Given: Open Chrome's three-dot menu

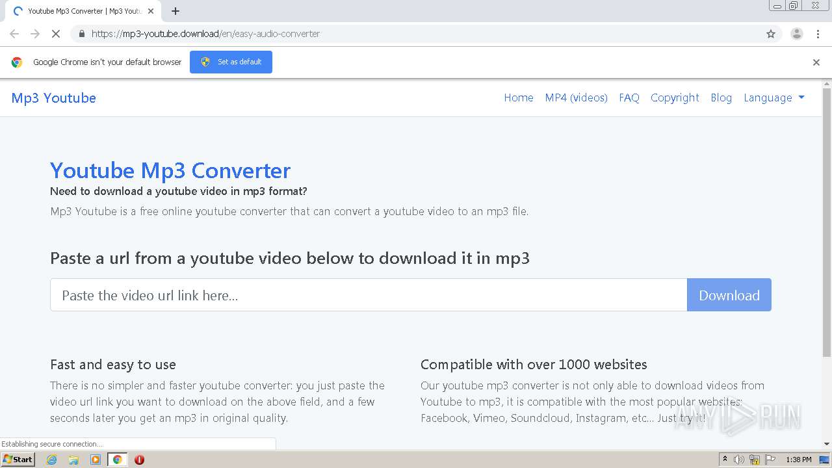Looking at the screenshot, I should (x=818, y=34).
